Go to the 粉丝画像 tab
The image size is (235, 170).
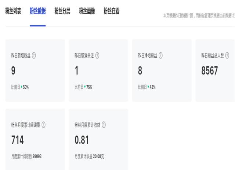pyautogui.click(x=87, y=11)
